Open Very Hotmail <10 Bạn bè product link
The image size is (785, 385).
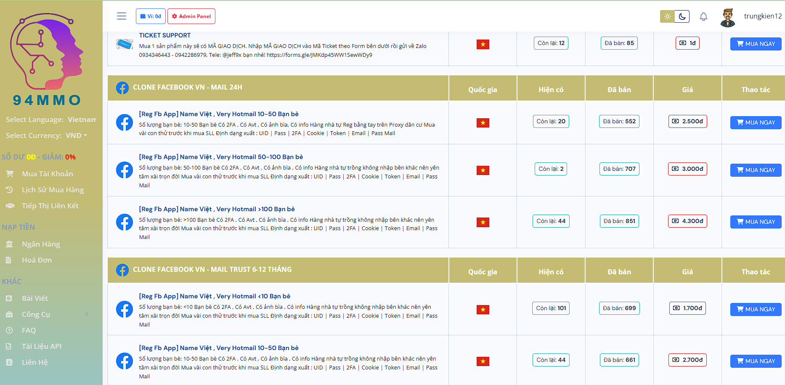[215, 296]
